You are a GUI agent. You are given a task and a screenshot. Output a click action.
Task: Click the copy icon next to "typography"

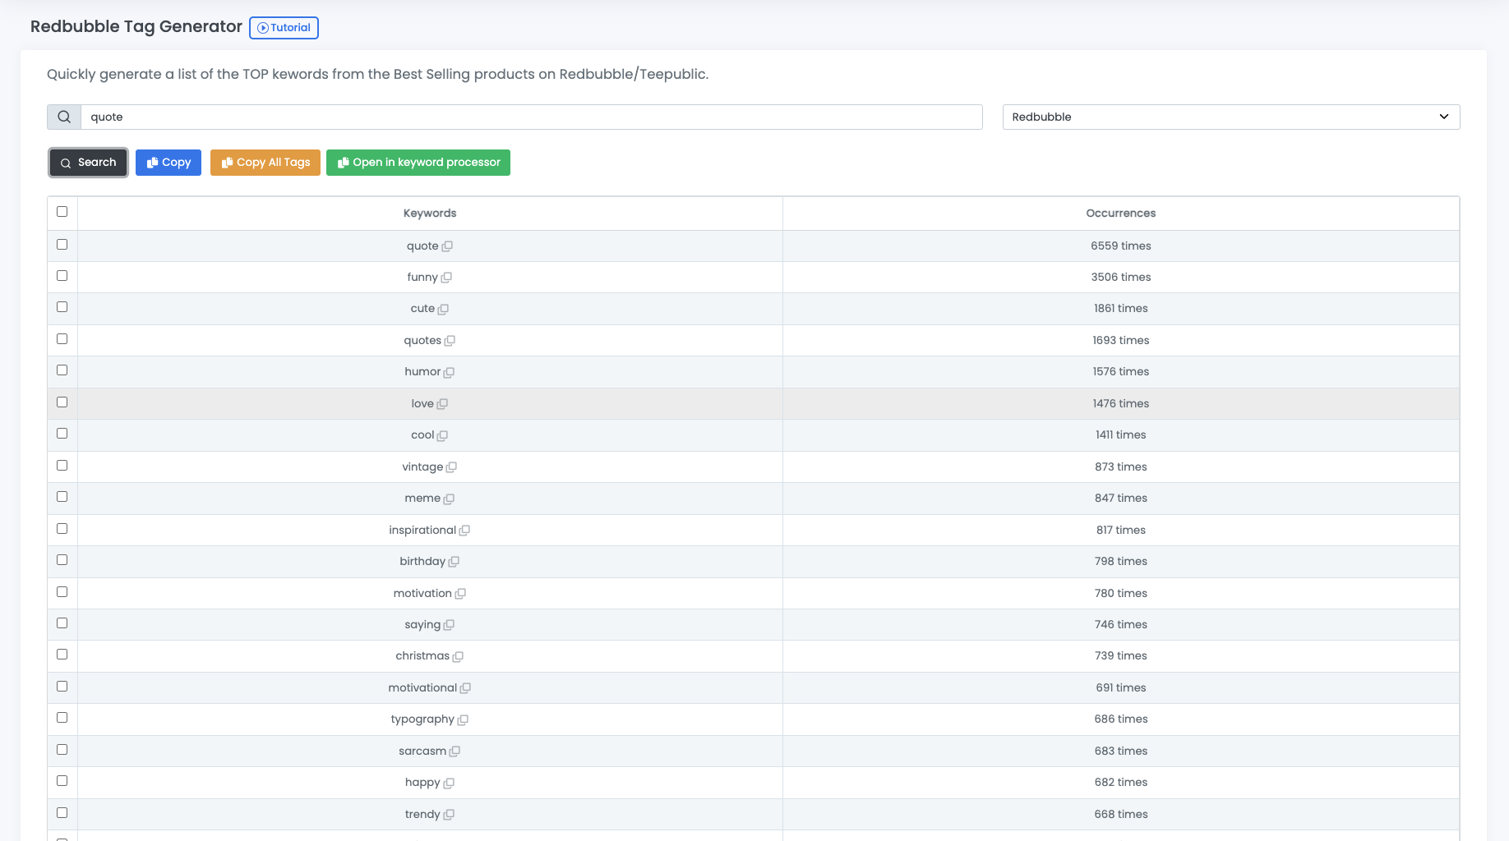[463, 719]
